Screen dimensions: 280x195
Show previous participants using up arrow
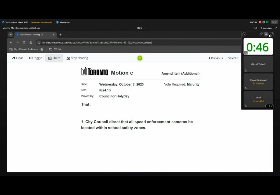pos(267,106)
